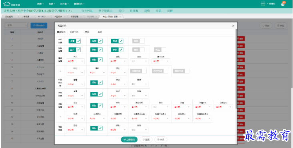Open 查看 dropdown in 用户管理 row
The image size is (293, 148).
pyautogui.click(x=75, y=61)
